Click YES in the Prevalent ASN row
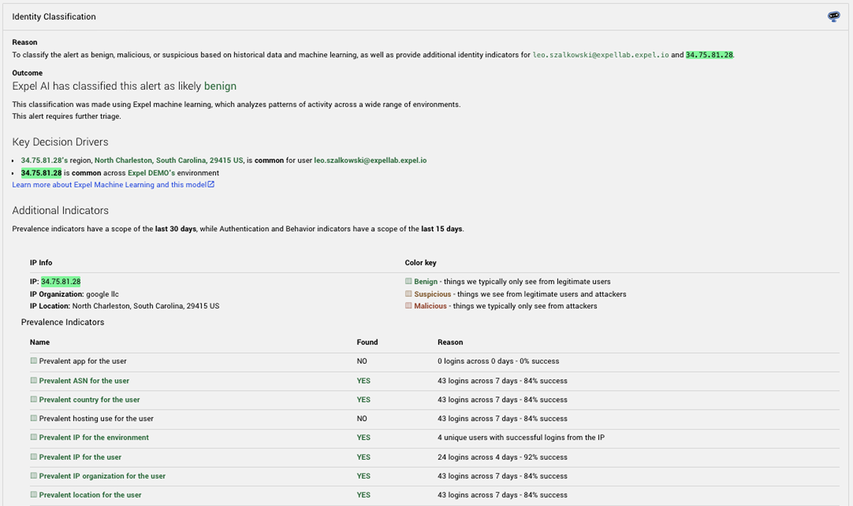The image size is (853, 506). click(364, 381)
